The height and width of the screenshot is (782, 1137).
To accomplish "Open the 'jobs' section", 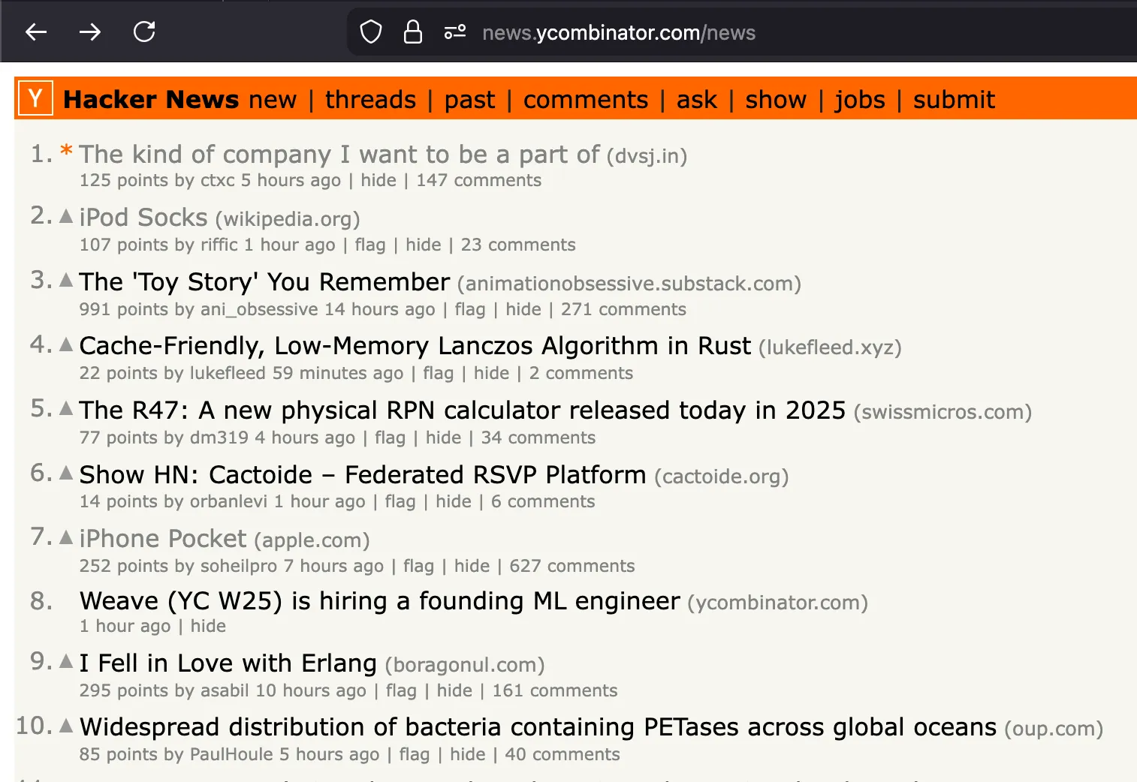I will pyautogui.click(x=860, y=99).
